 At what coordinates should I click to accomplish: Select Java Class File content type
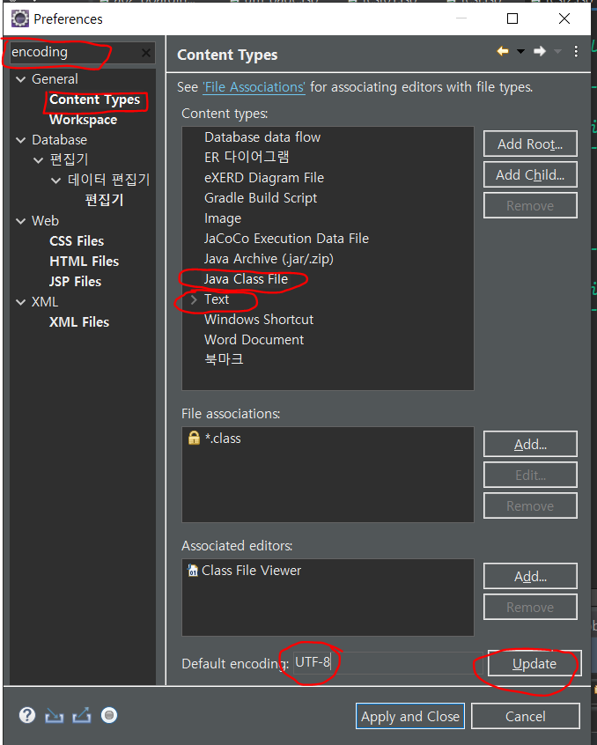click(246, 279)
